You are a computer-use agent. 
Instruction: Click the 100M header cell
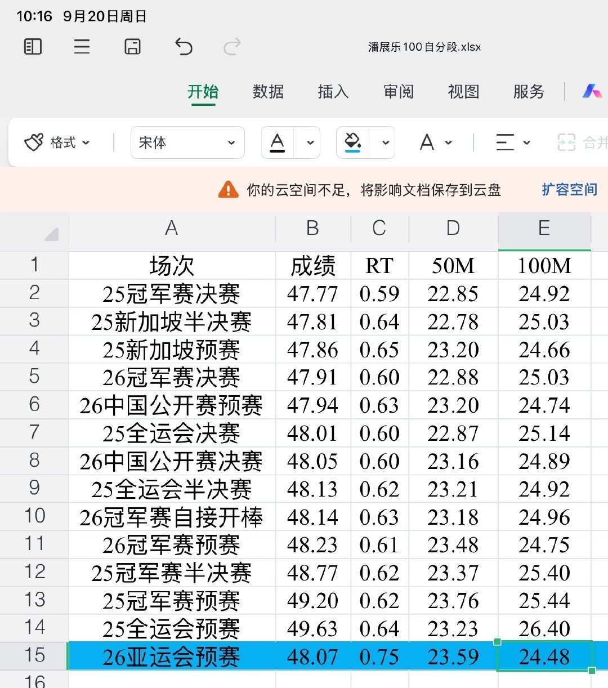pos(544,266)
